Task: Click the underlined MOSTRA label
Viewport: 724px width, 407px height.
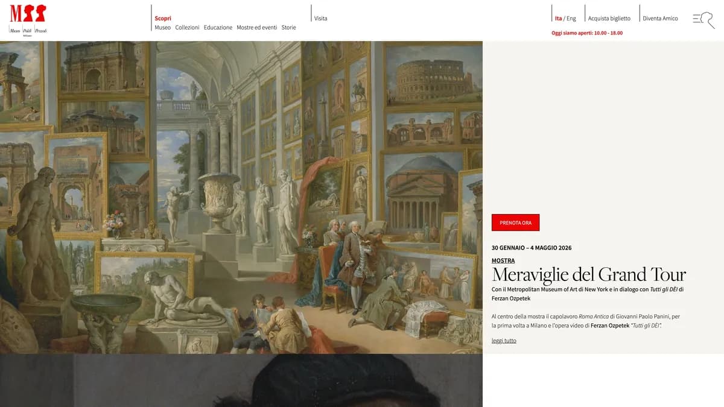Action: pos(503,260)
